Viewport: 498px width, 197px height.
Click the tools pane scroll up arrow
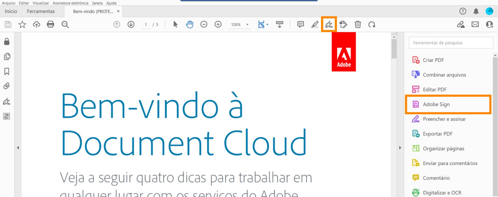coord(495,56)
